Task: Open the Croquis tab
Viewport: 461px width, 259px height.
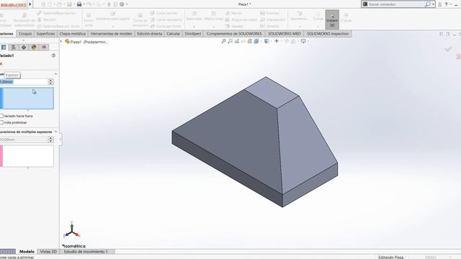Action: [25, 34]
